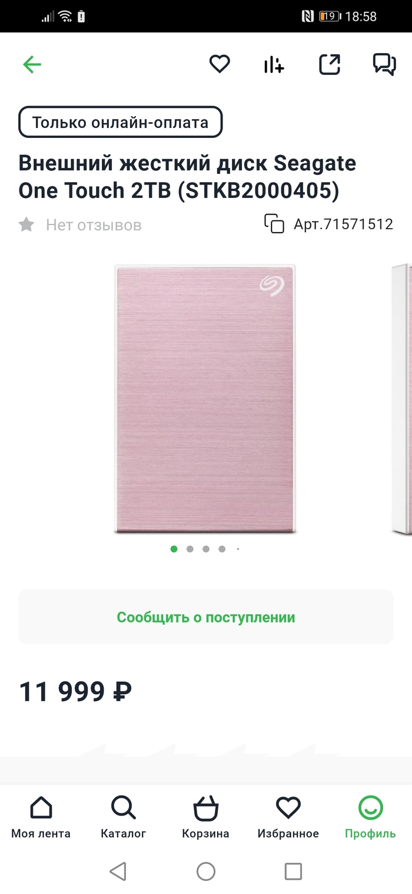Add product to comparison list icon
Screen dimensions: 412x894
274,65
